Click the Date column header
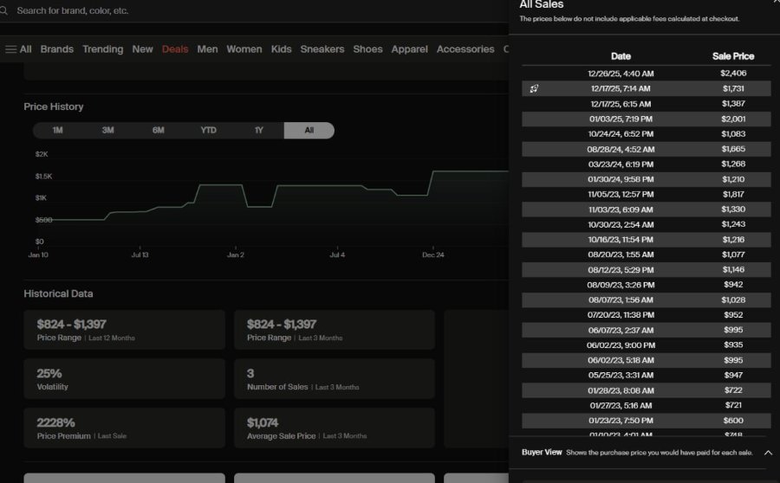 coord(621,56)
